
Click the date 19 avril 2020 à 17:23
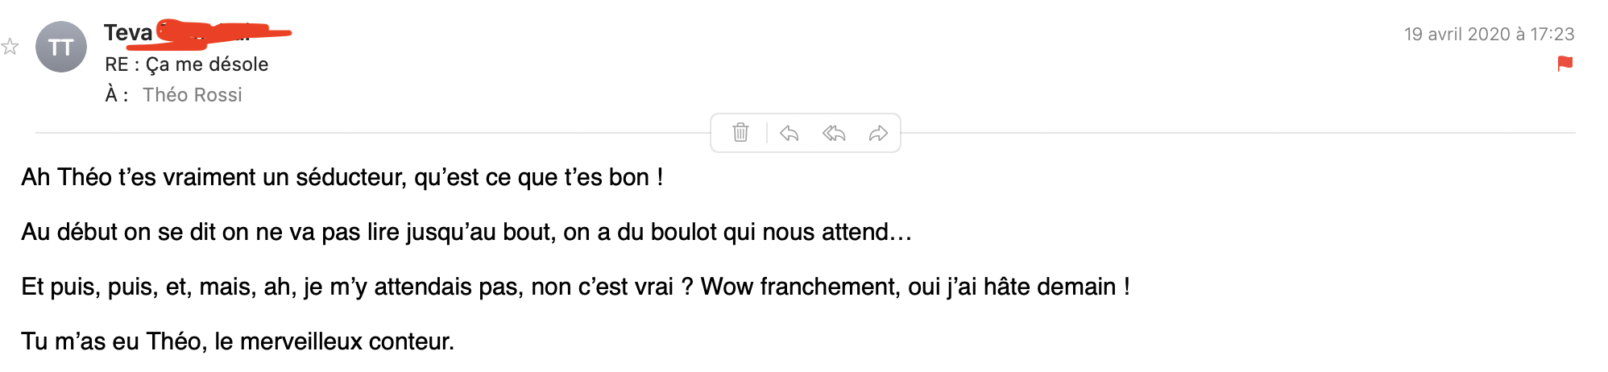(x=1489, y=34)
